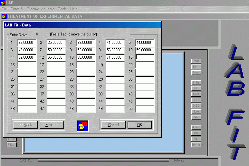Select data field 1 containing 32.00000
The height and width of the screenshot is (166, 249).
(27, 43)
